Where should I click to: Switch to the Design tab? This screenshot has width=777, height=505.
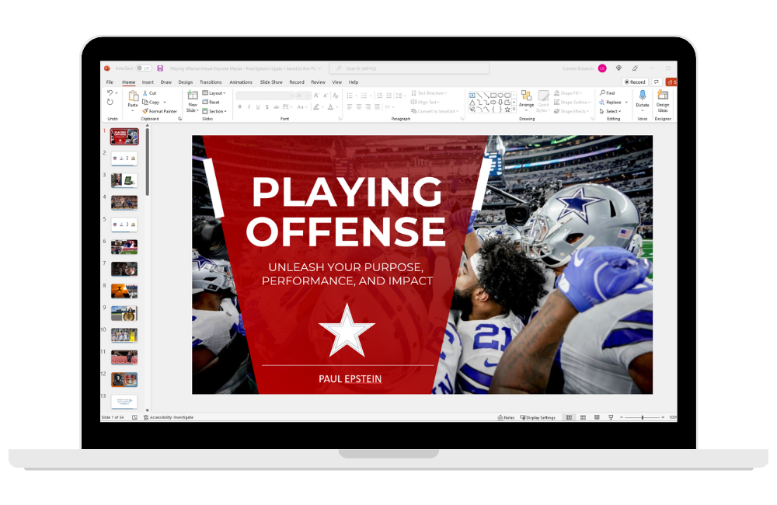tap(186, 82)
